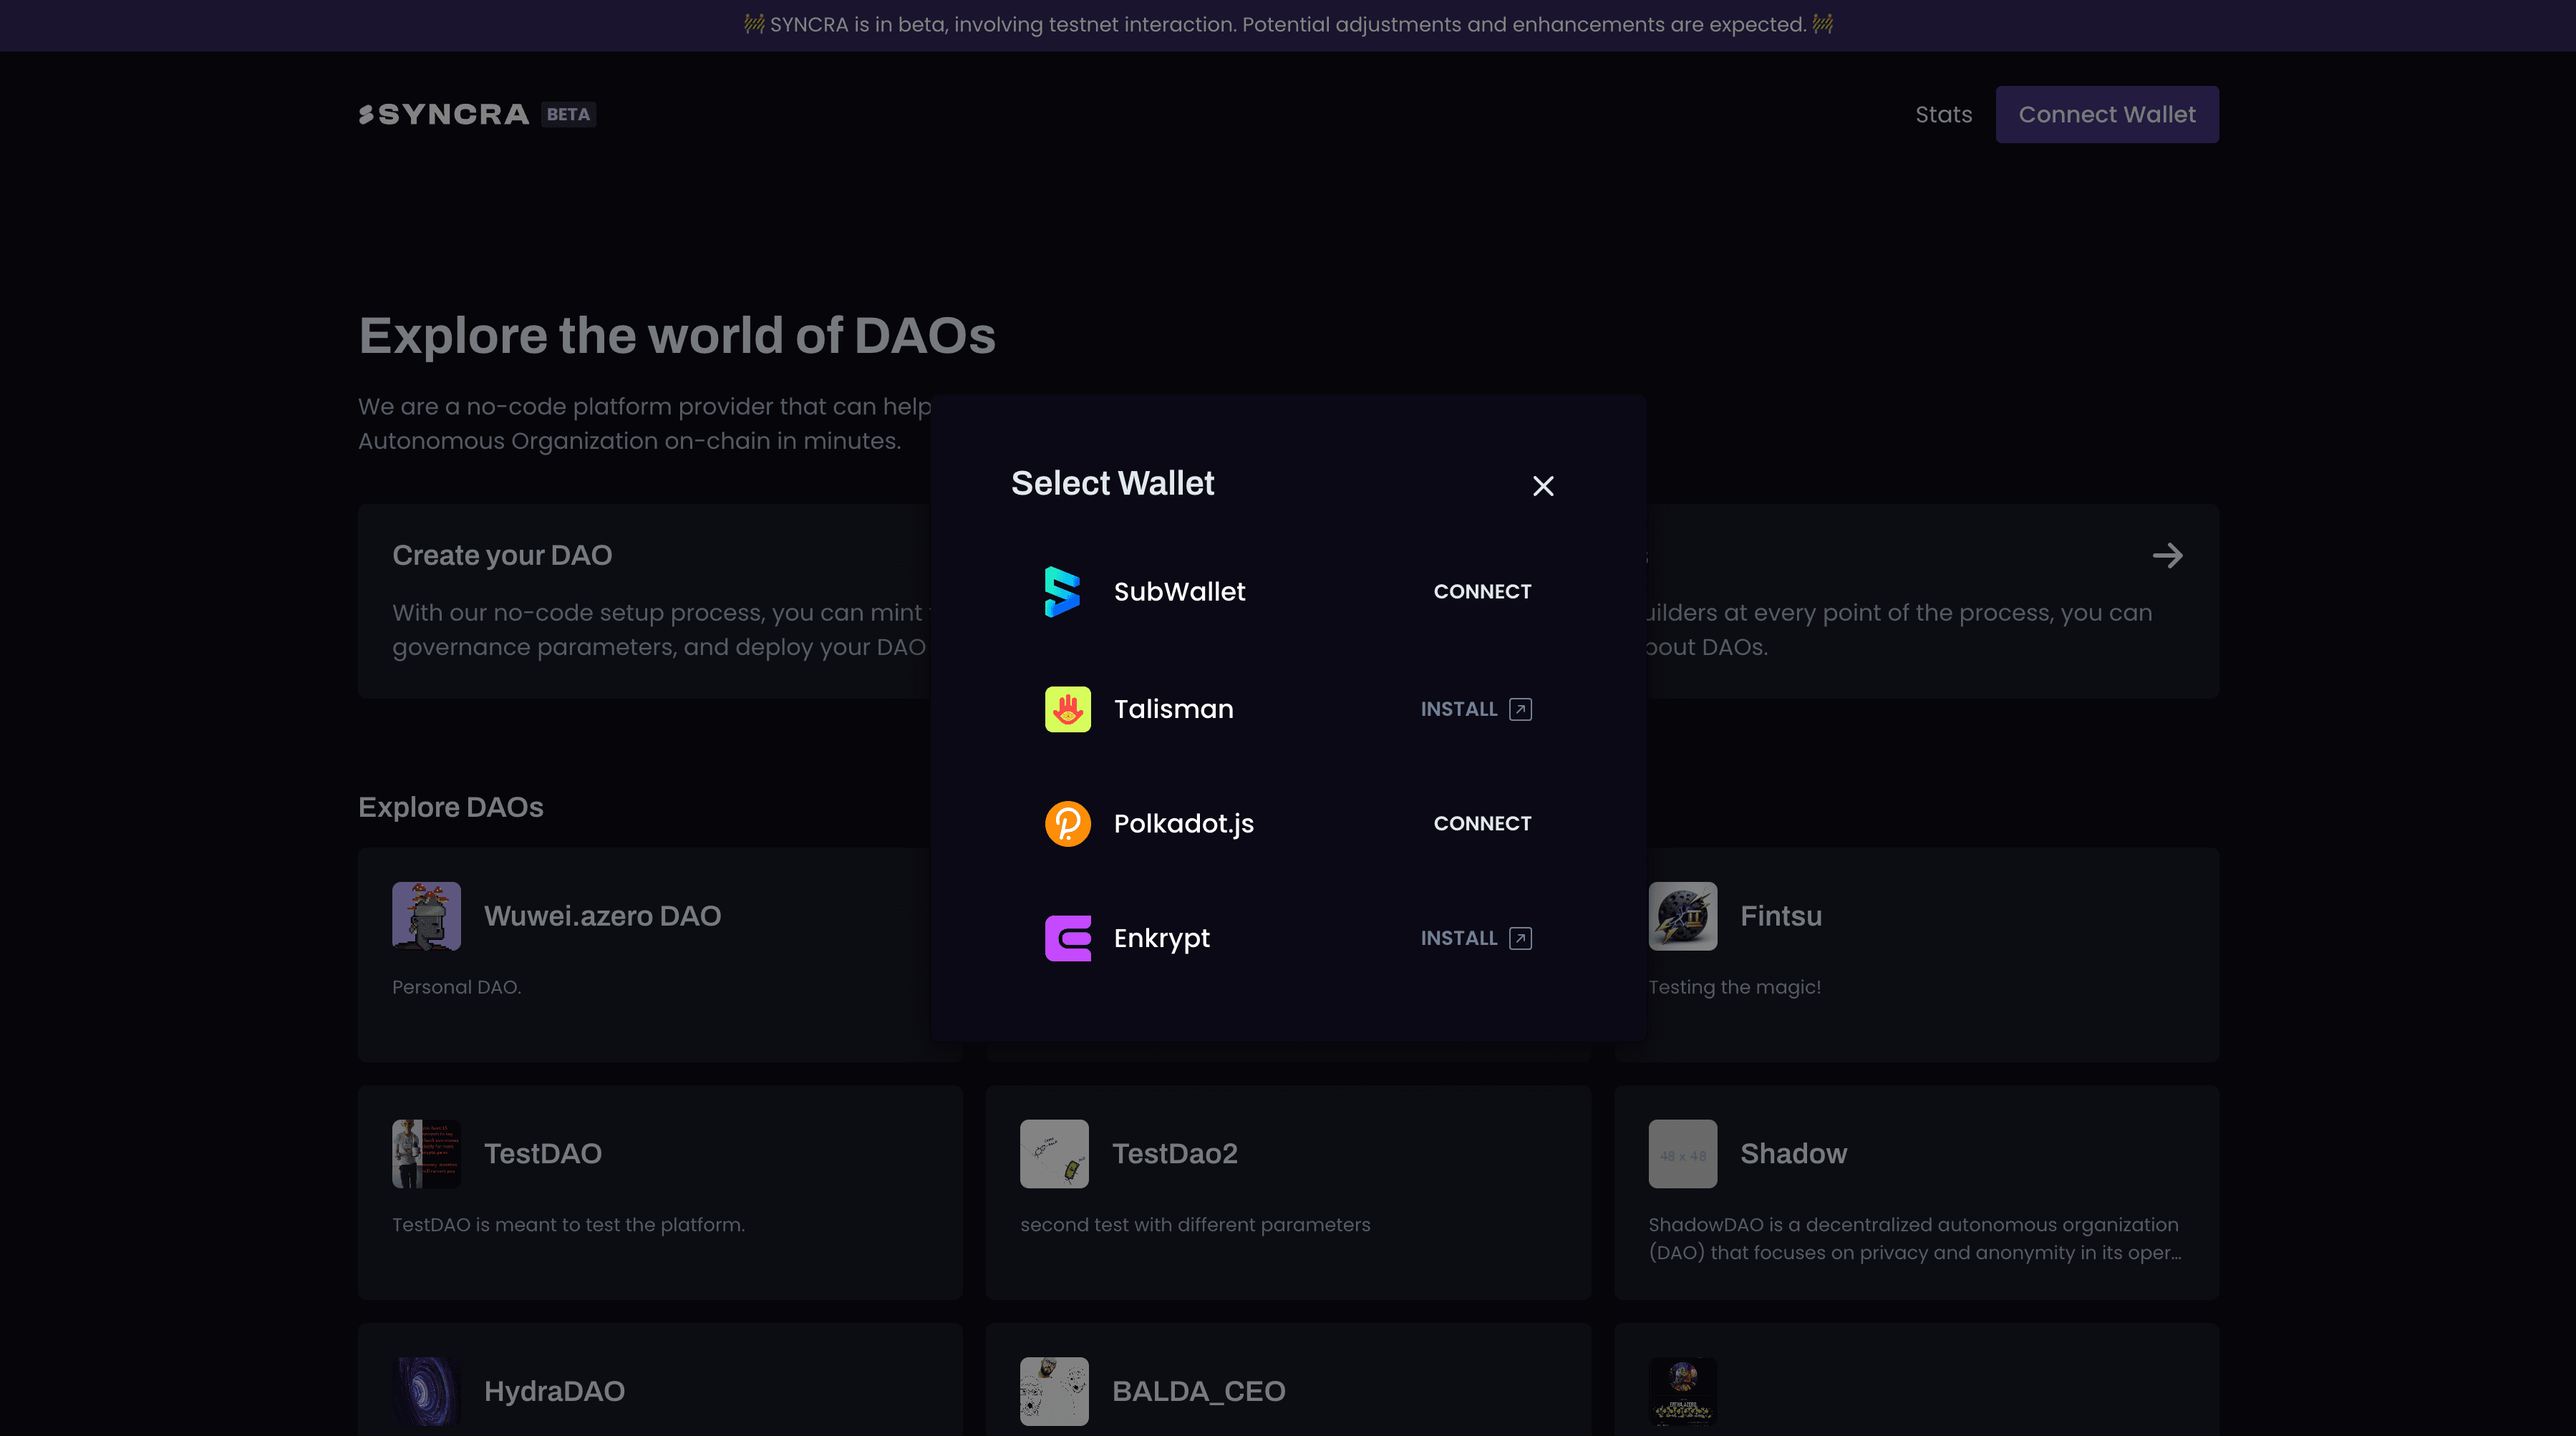Click 'second test with different parameters' text
Screen dimensions: 2576x1436
(1195, 1225)
